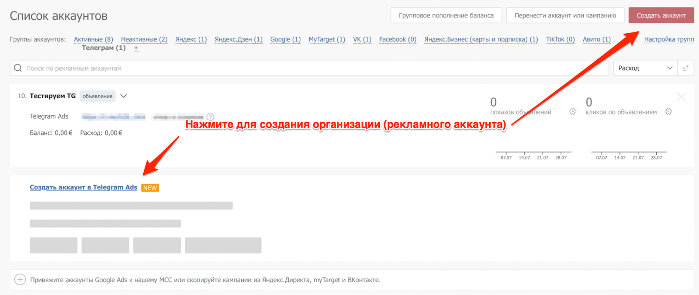
Task: Click the кликов по объявлениям mini chart
Action: (629, 155)
